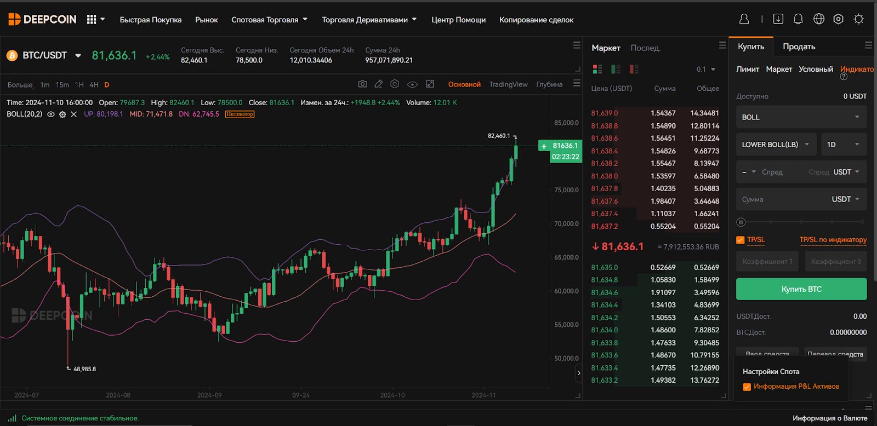This screenshot has height=426, width=877.
Task: Open the user account profile icon
Action: click(744, 19)
